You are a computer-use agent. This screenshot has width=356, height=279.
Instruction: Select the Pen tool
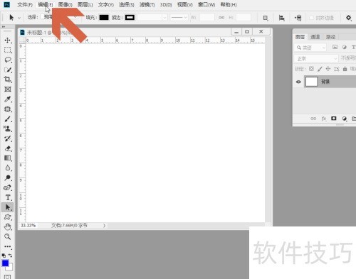tap(8, 187)
